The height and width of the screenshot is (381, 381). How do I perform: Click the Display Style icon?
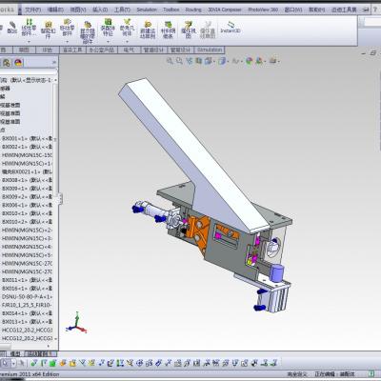coord(222,60)
